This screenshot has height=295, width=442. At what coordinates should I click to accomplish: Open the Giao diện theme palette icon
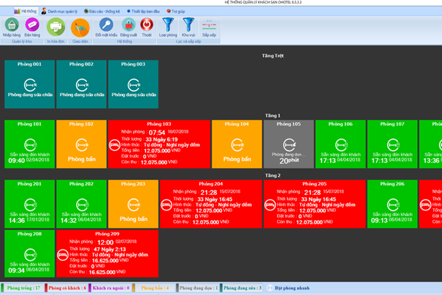(x=80, y=28)
